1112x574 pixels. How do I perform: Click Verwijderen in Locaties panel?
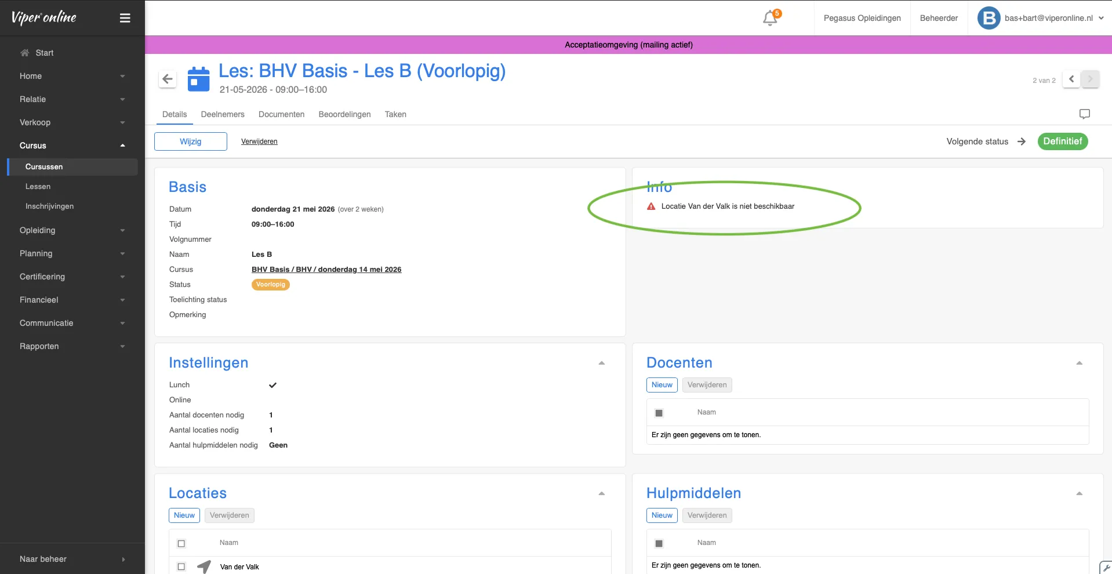point(230,515)
